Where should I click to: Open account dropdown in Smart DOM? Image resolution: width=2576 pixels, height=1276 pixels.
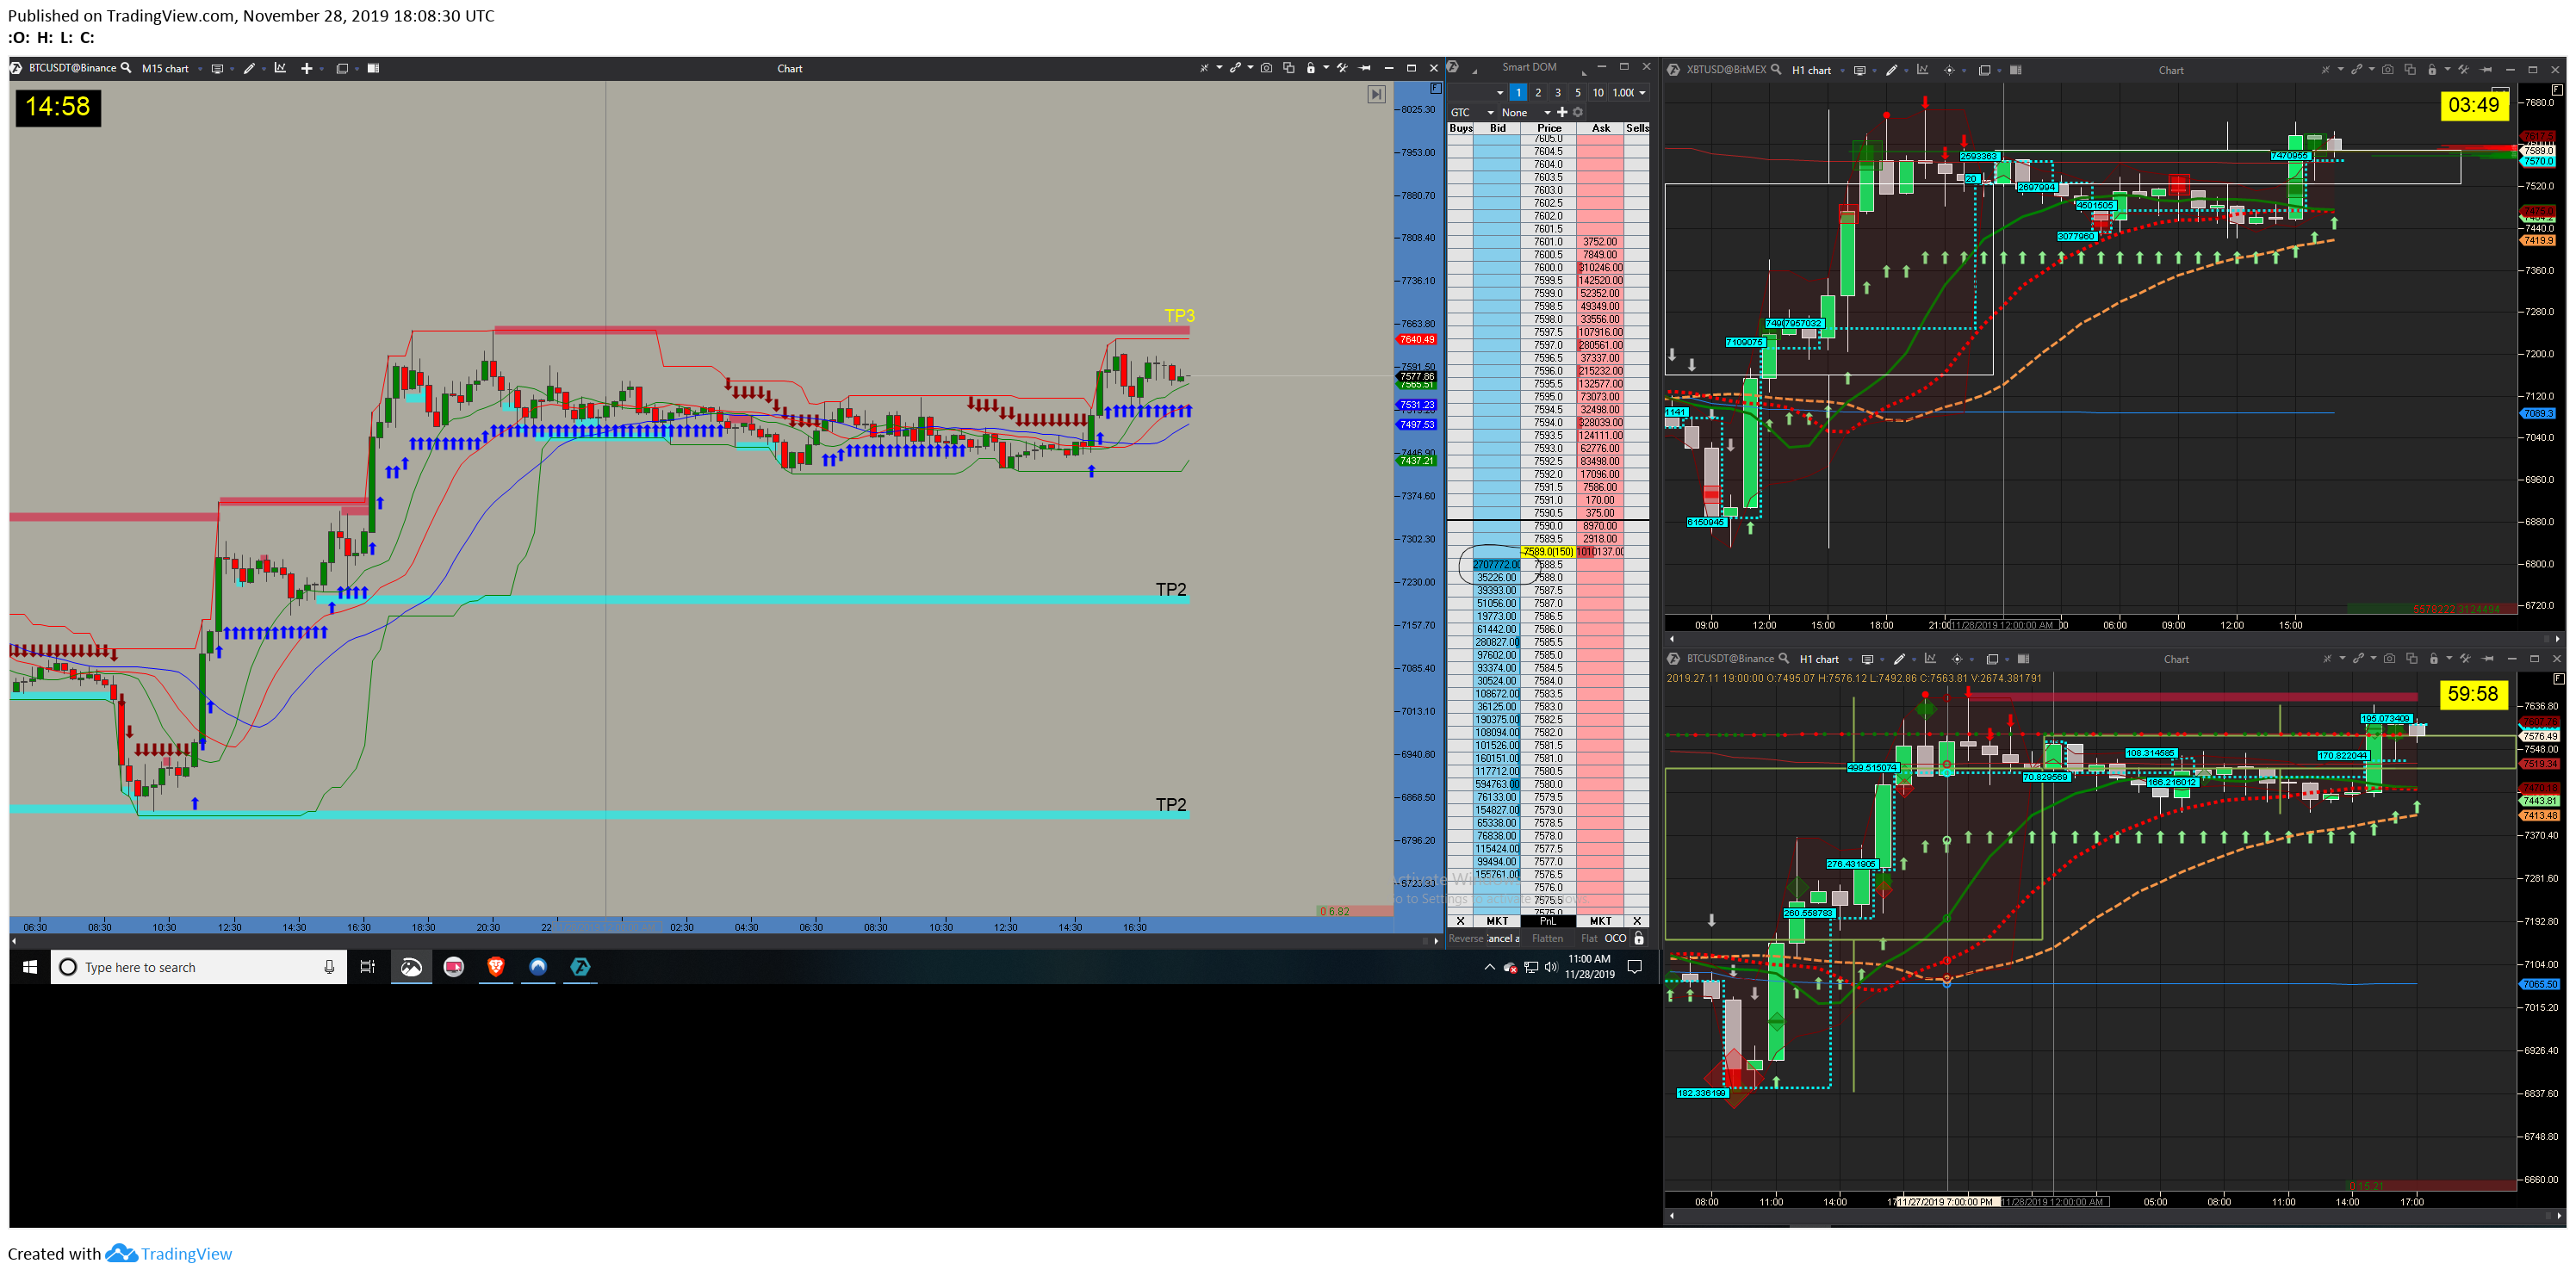1478,93
